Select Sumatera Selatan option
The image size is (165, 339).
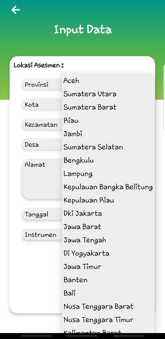coord(93,147)
